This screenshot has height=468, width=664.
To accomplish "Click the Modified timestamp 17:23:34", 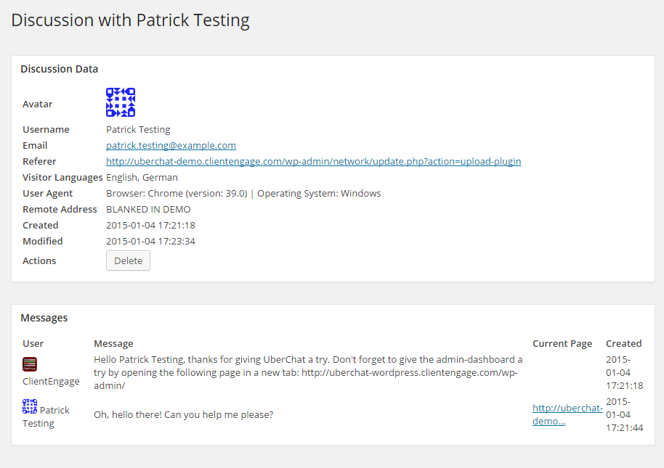I will (x=150, y=241).
